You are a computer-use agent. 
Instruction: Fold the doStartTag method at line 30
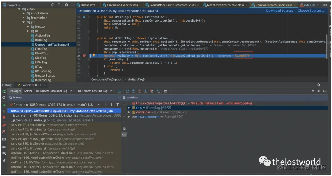click(x=89, y=38)
